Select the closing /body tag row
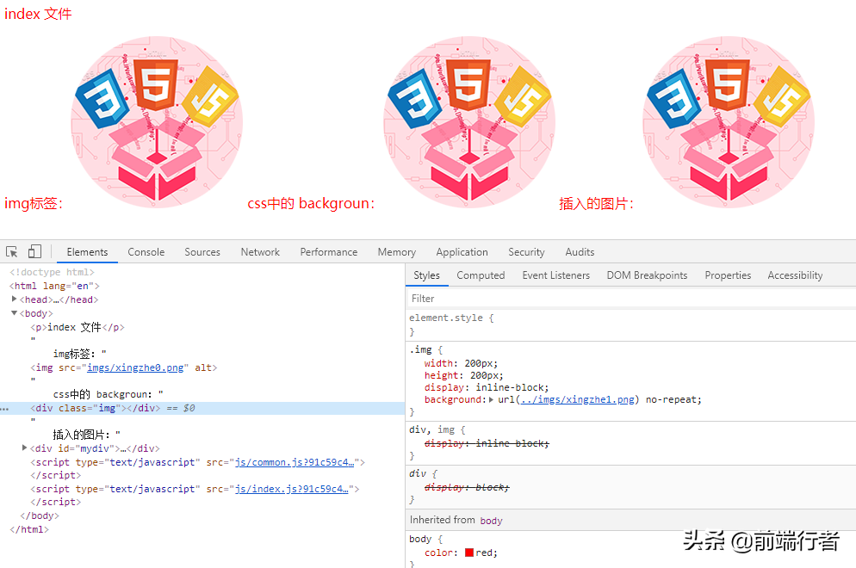This screenshot has width=856, height=568. click(x=40, y=516)
